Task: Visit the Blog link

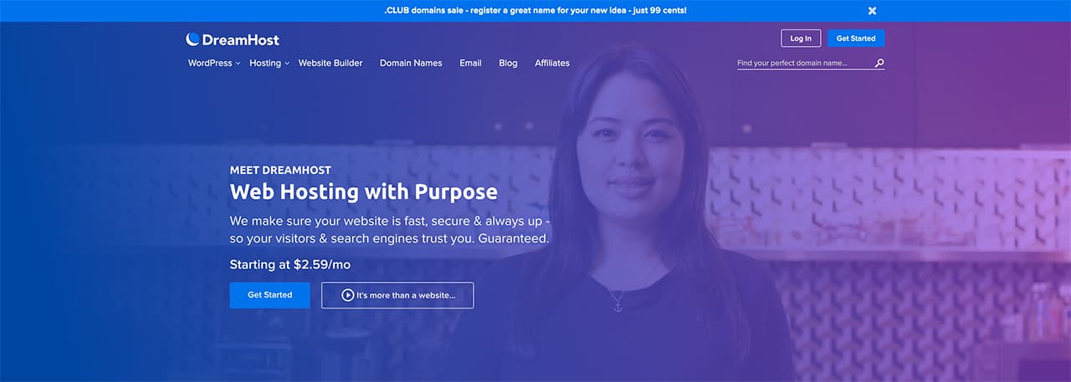Action: [x=508, y=63]
